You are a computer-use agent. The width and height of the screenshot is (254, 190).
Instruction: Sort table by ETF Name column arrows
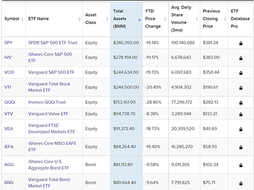[79, 19]
